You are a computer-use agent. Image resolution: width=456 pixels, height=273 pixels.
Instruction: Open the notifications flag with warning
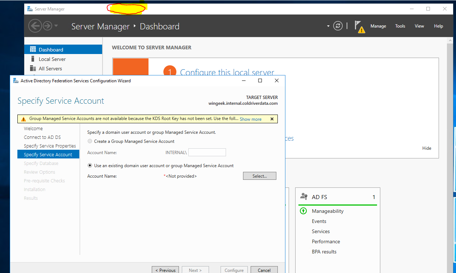point(359,27)
